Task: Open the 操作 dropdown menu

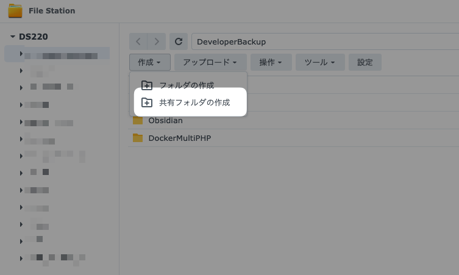Action: [270, 62]
